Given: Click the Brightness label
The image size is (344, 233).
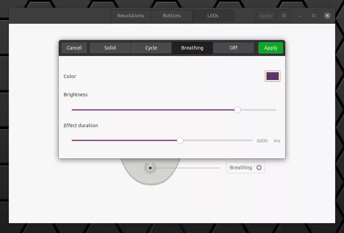Looking at the screenshot, I should tap(75, 95).
